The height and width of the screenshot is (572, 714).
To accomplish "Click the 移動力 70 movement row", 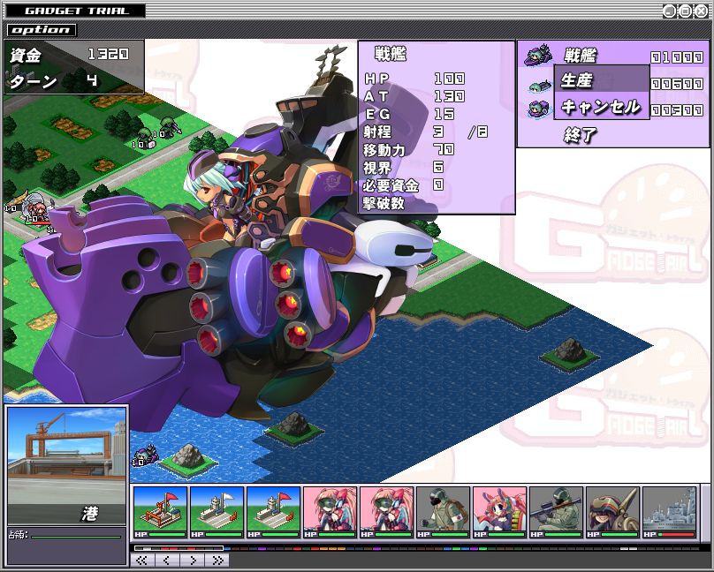I will pyautogui.click(x=408, y=149).
